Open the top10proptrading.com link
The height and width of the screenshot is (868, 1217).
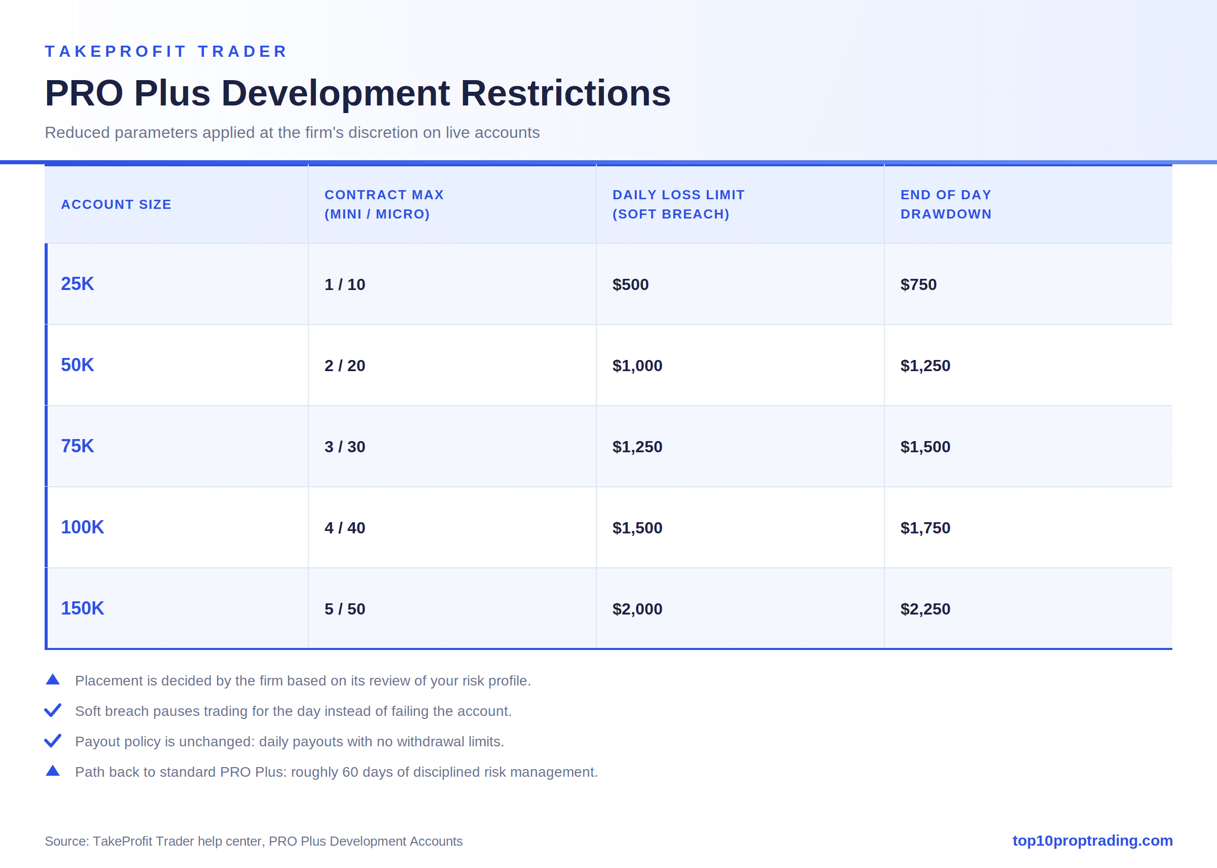[x=1092, y=841]
